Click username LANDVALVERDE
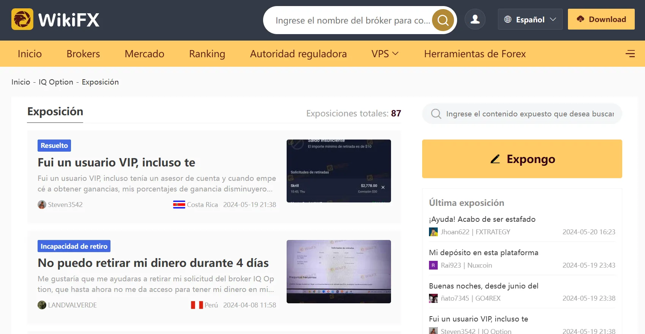645x334 pixels. click(x=72, y=305)
